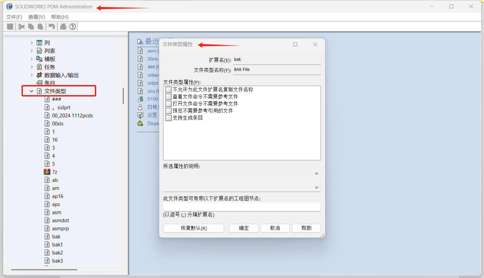Open the 帮助(H) menu
Viewport: 484px width, 278px height.
pyautogui.click(x=60, y=17)
